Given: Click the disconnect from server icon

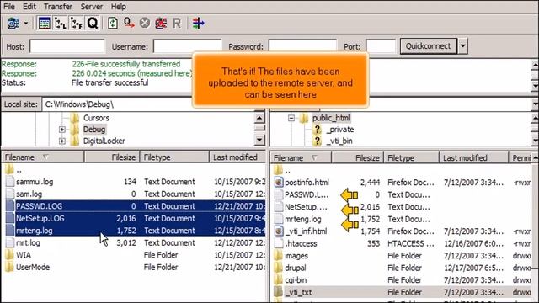Looking at the screenshot, I should click(x=161, y=24).
